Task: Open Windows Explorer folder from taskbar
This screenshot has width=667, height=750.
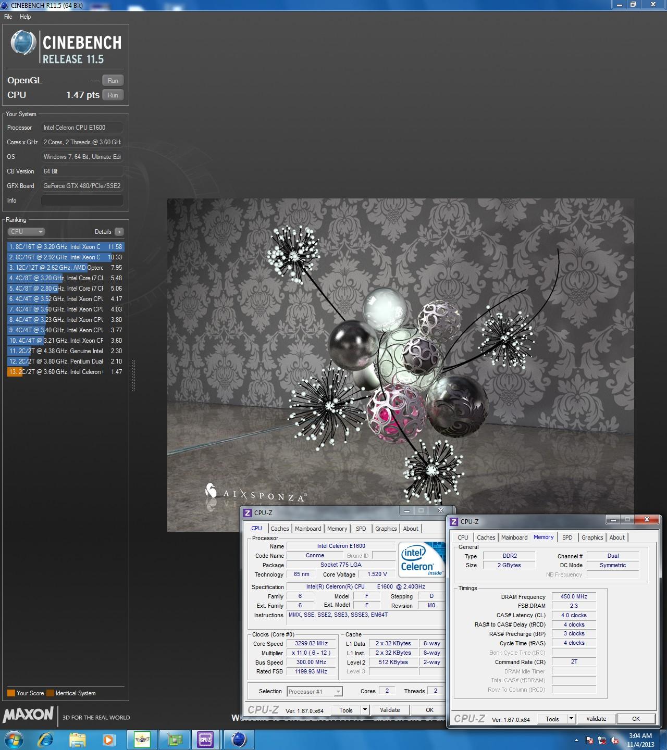Action: [78, 740]
